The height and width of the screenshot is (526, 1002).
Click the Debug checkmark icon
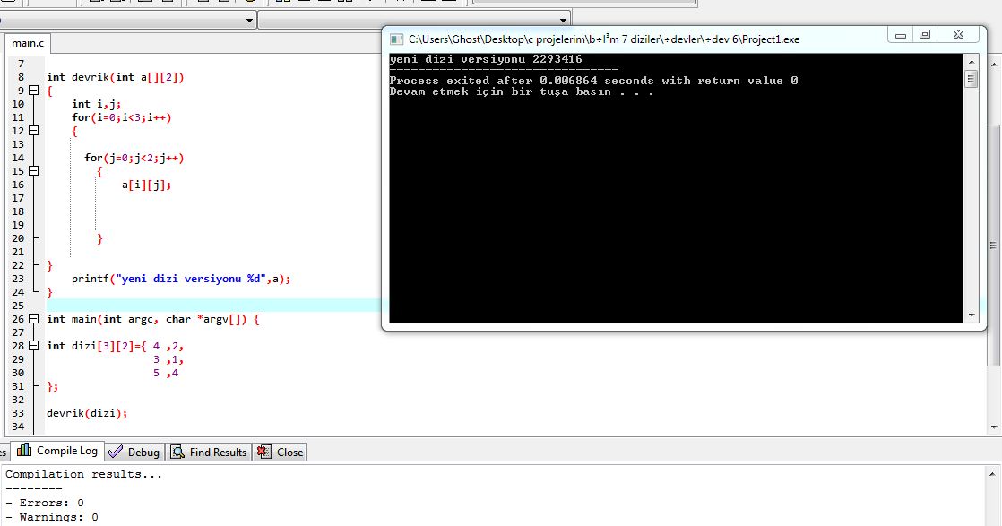[116, 452]
